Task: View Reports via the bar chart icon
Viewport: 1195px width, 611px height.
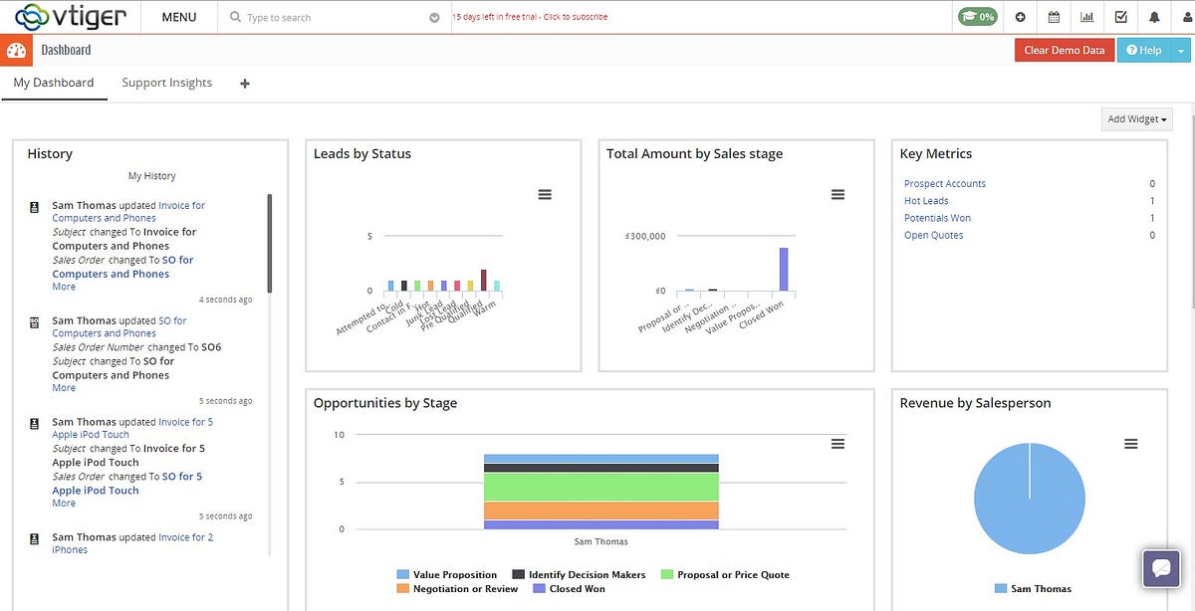Action: pyautogui.click(x=1087, y=17)
